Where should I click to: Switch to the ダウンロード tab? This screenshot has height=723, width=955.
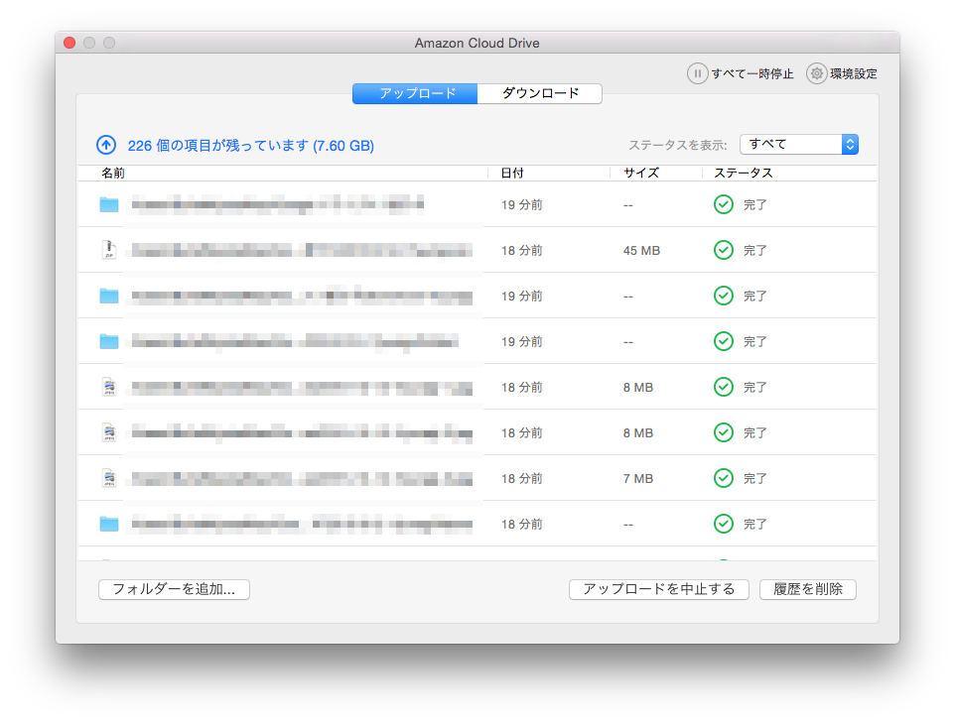(540, 93)
